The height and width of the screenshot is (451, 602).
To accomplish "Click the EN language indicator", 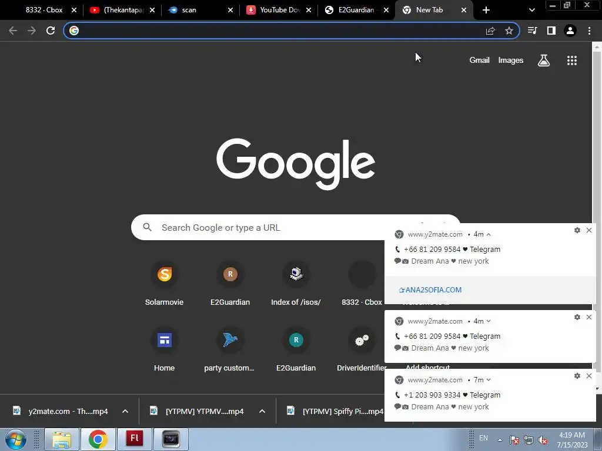I will click(x=483, y=438).
